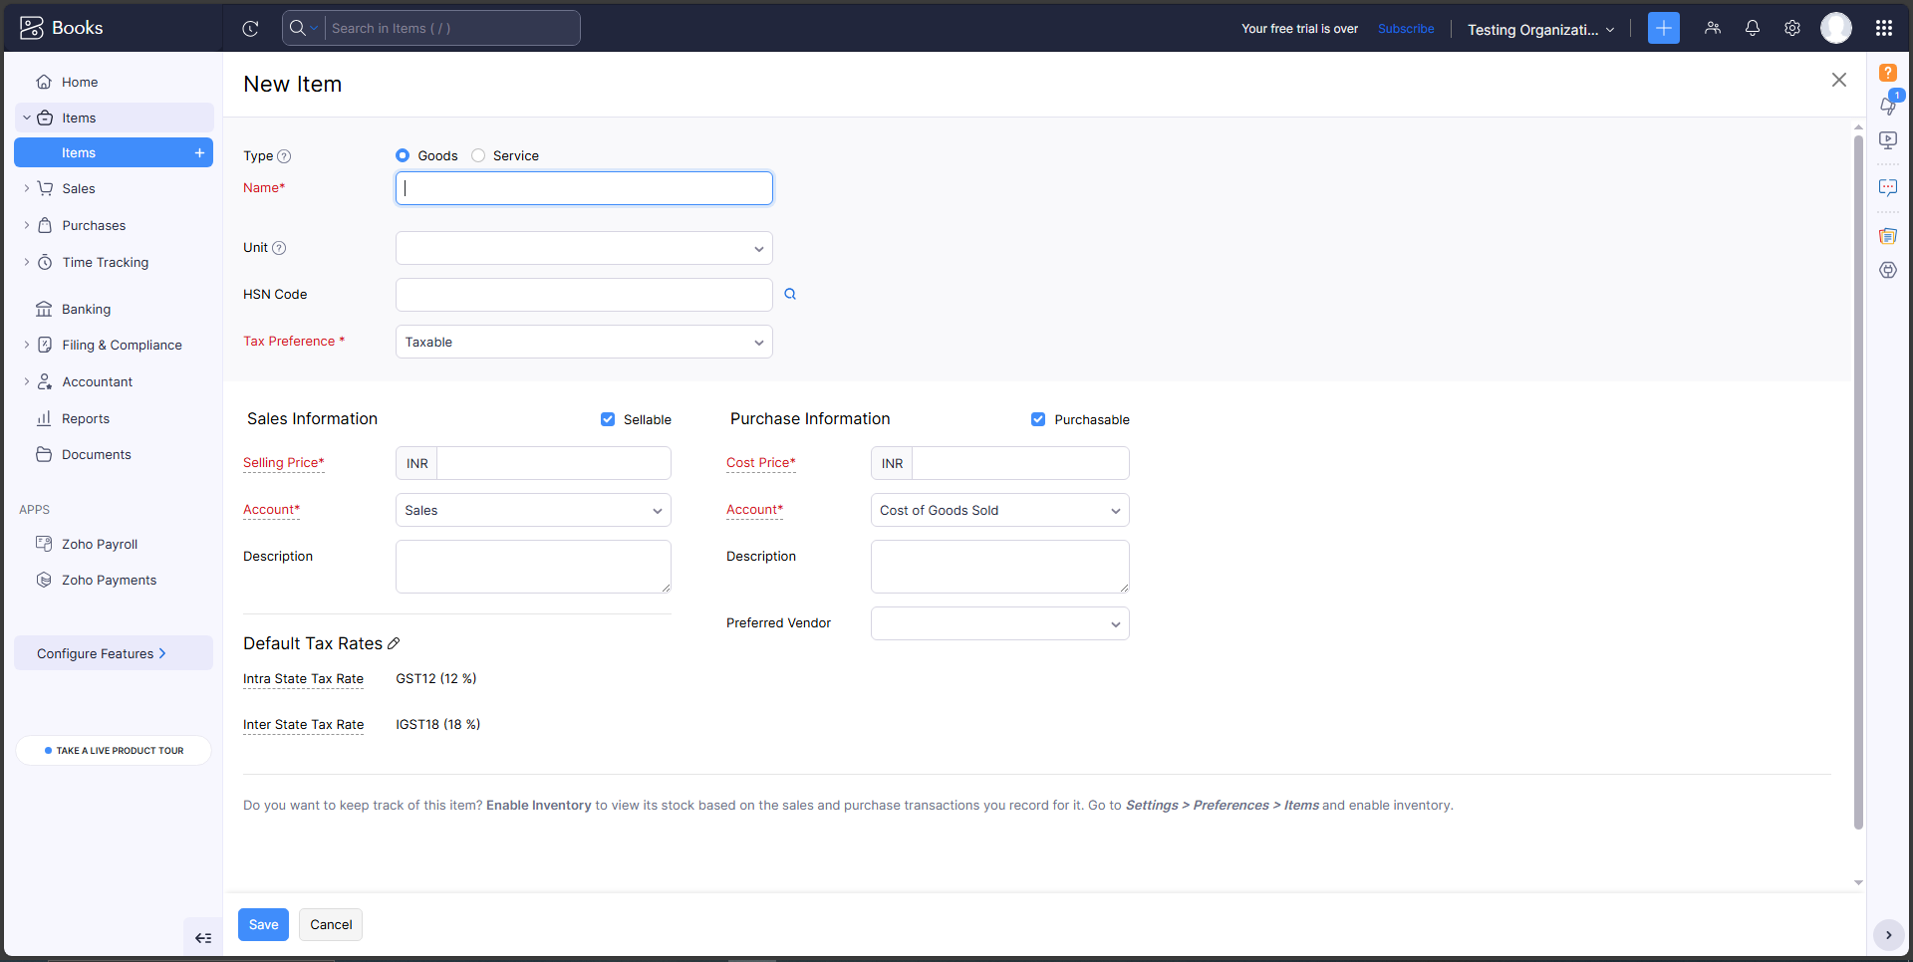Open the notifications bell

1752,28
